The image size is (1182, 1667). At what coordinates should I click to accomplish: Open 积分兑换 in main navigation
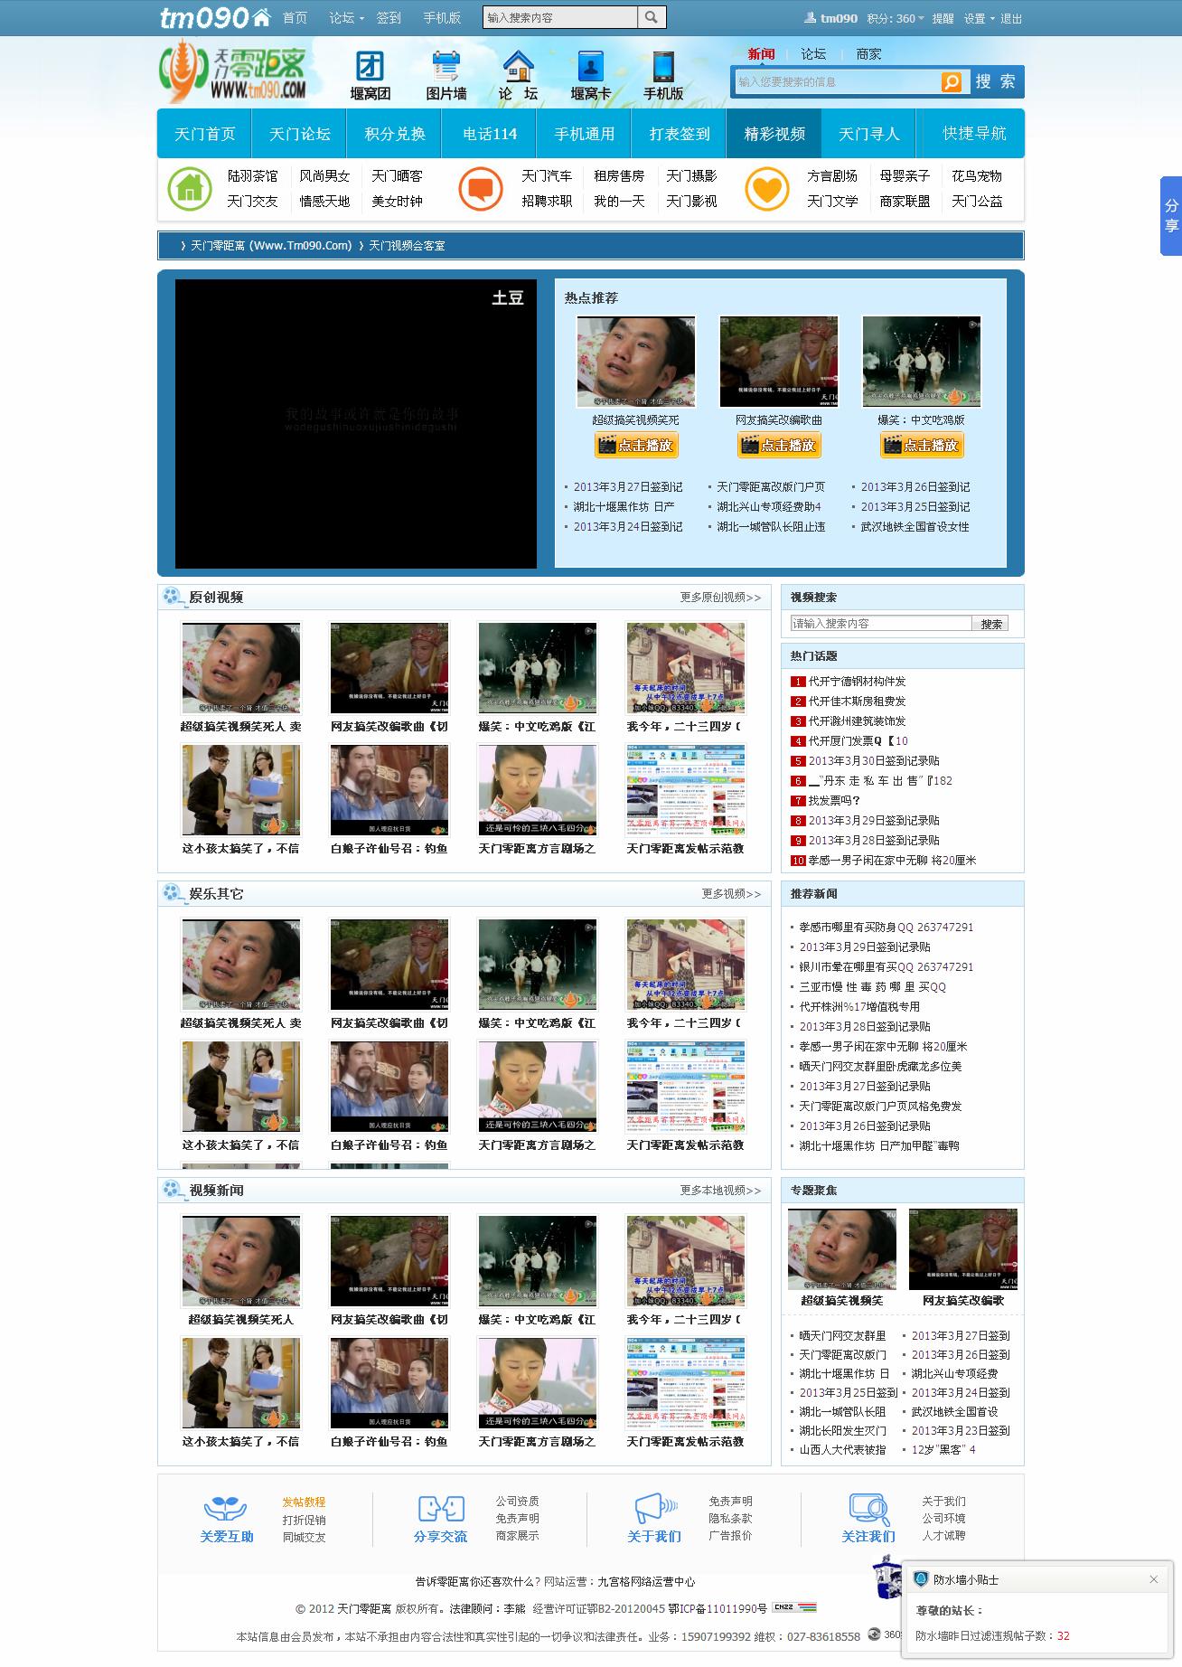pos(395,134)
